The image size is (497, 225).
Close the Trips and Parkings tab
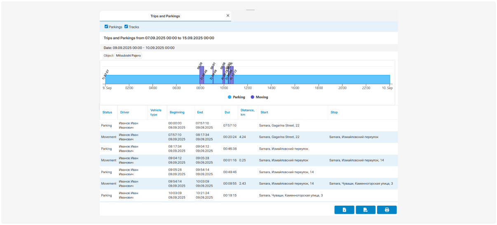click(228, 16)
